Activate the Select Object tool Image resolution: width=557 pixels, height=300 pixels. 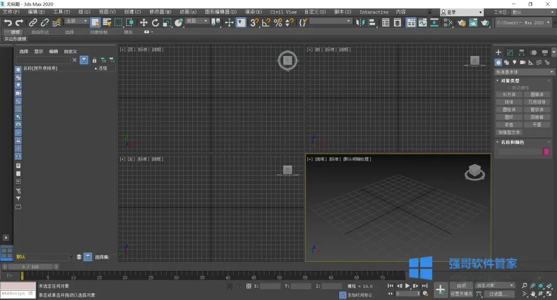95,23
